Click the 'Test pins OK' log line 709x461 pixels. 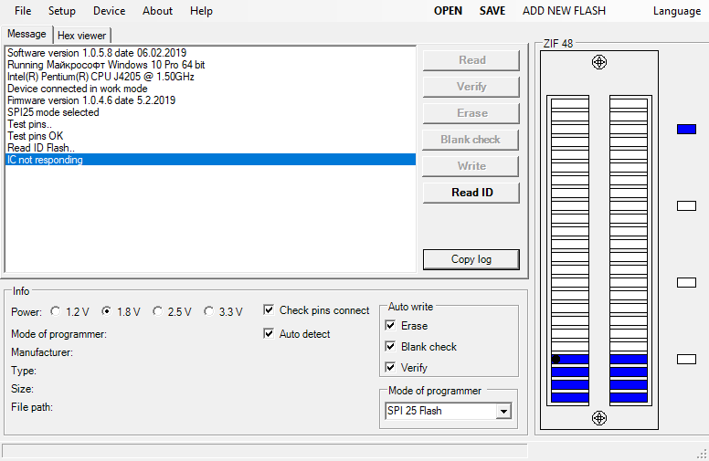[x=210, y=136]
